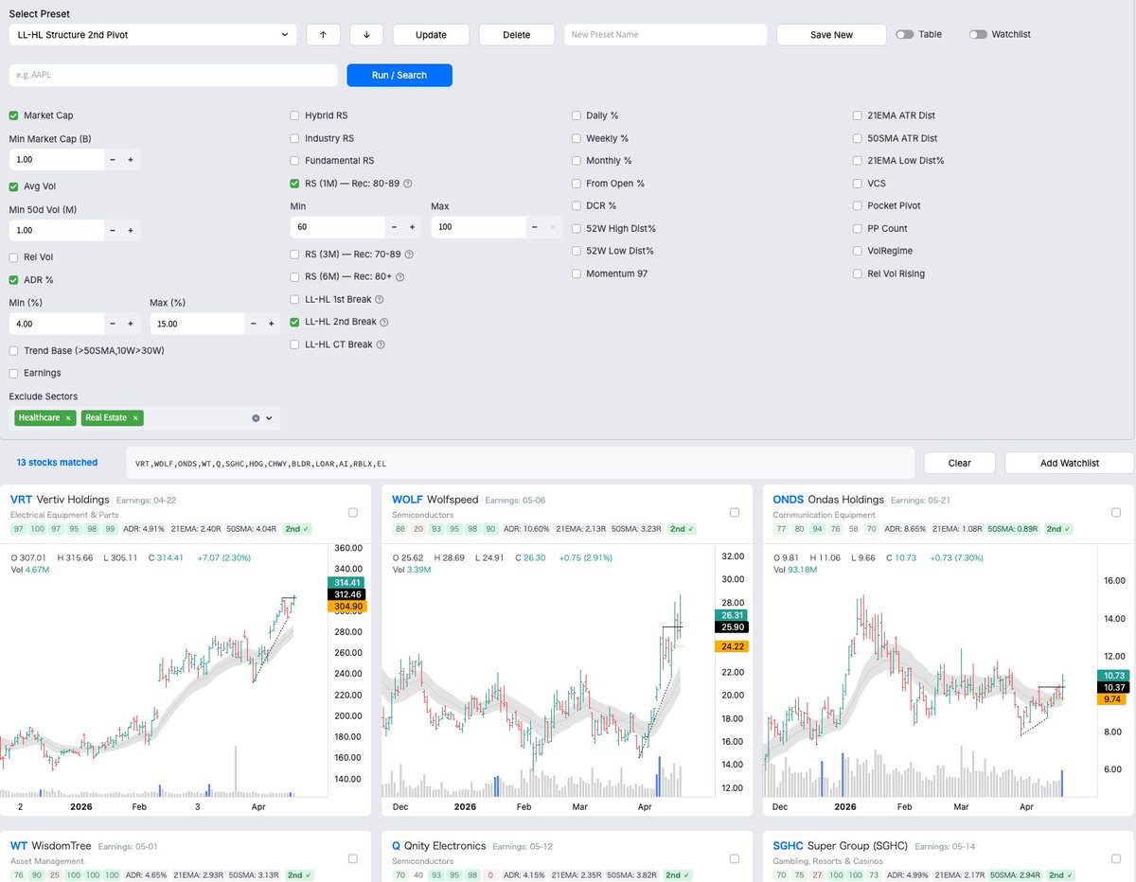Enable the Momentum 97 filter
1136x882 pixels.
pyautogui.click(x=577, y=273)
